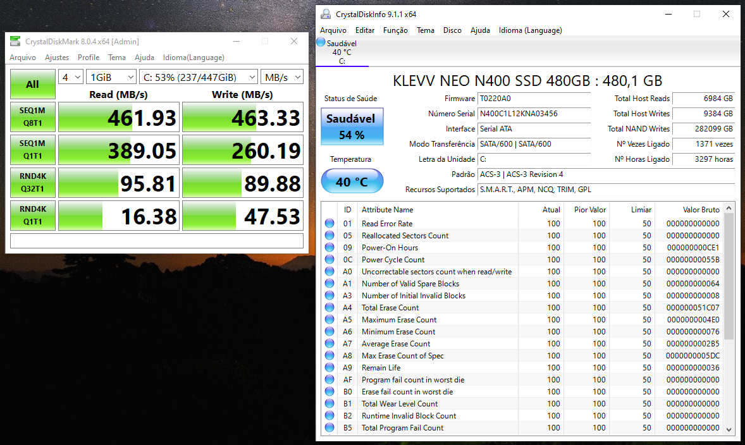Viewport: 745px width, 445px height.
Task: Click the status orb for Reallocated Sectors Count
Action: (x=329, y=235)
